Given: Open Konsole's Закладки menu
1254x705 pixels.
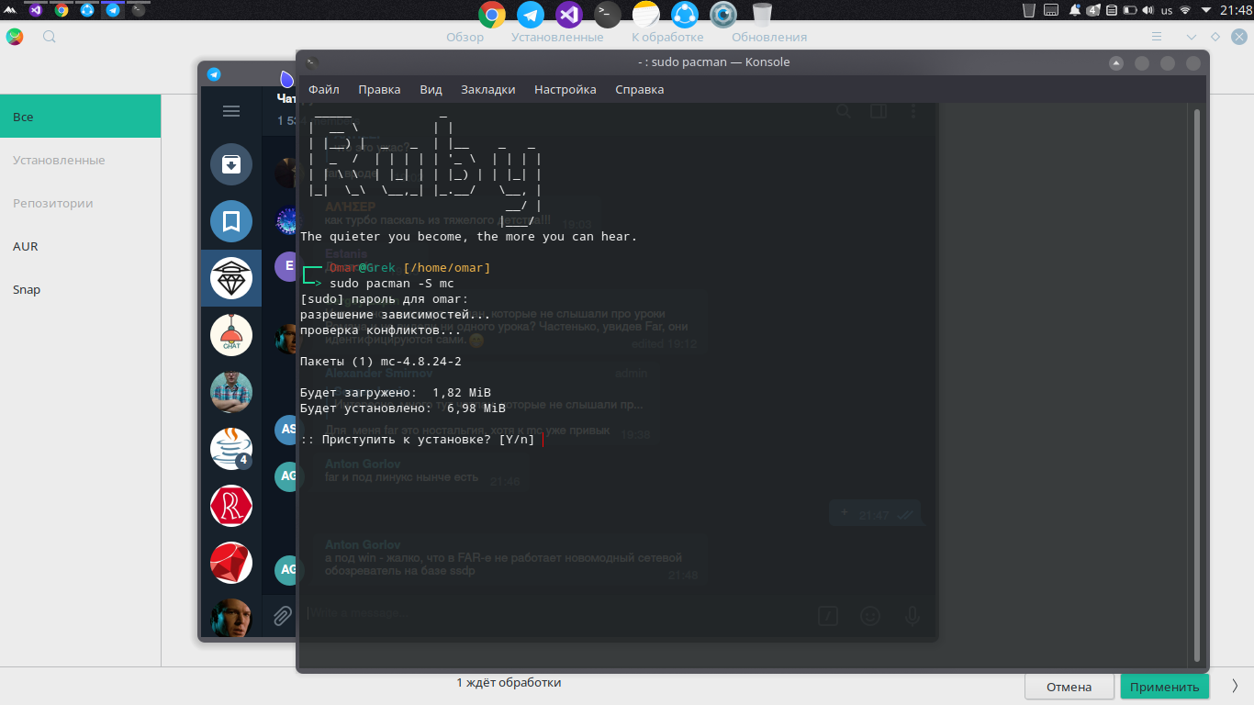Looking at the screenshot, I should (488, 89).
